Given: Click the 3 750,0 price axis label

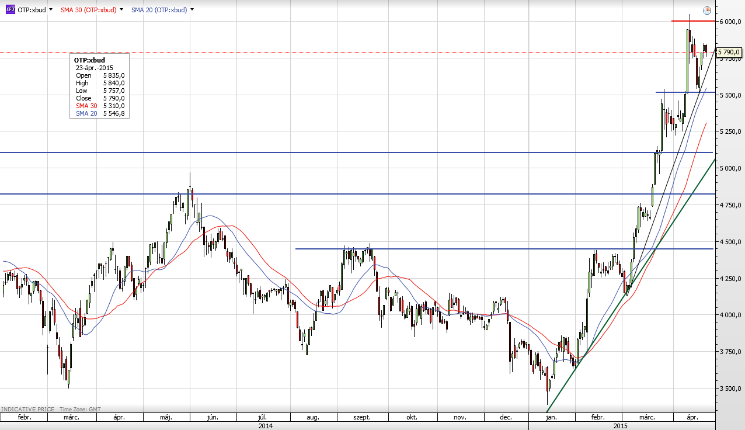Looking at the screenshot, I should pos(730,352).
